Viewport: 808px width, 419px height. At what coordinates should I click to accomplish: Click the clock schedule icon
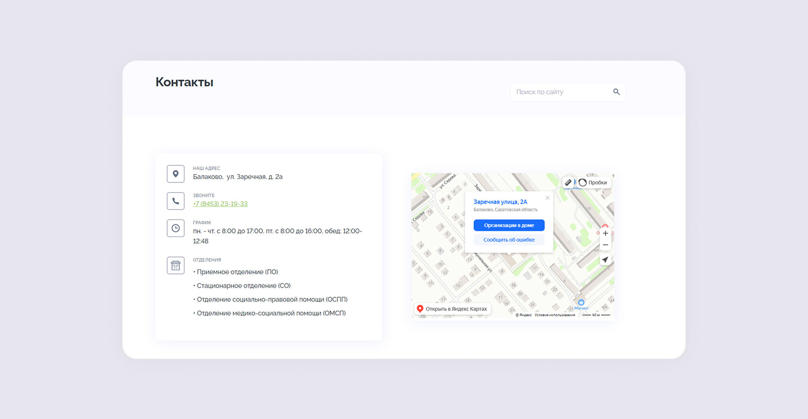(x=175, y=228)
